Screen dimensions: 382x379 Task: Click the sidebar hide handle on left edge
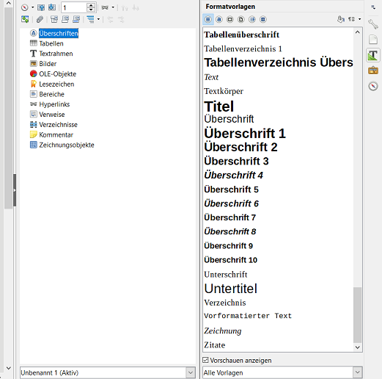click(15, 190)
